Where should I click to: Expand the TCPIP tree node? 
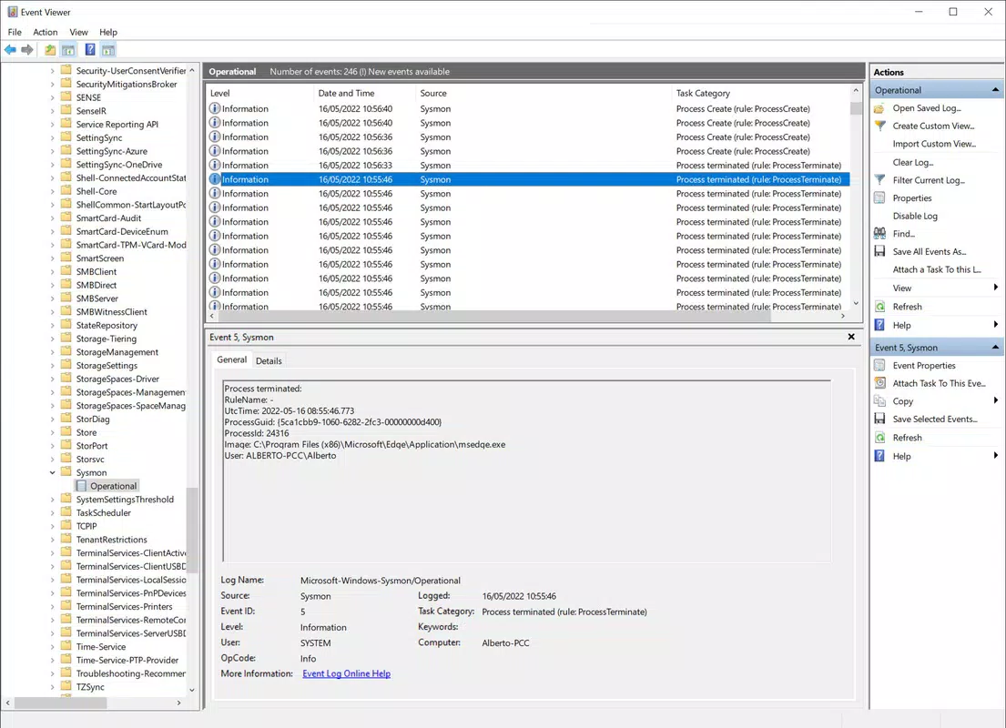[53, 527]
